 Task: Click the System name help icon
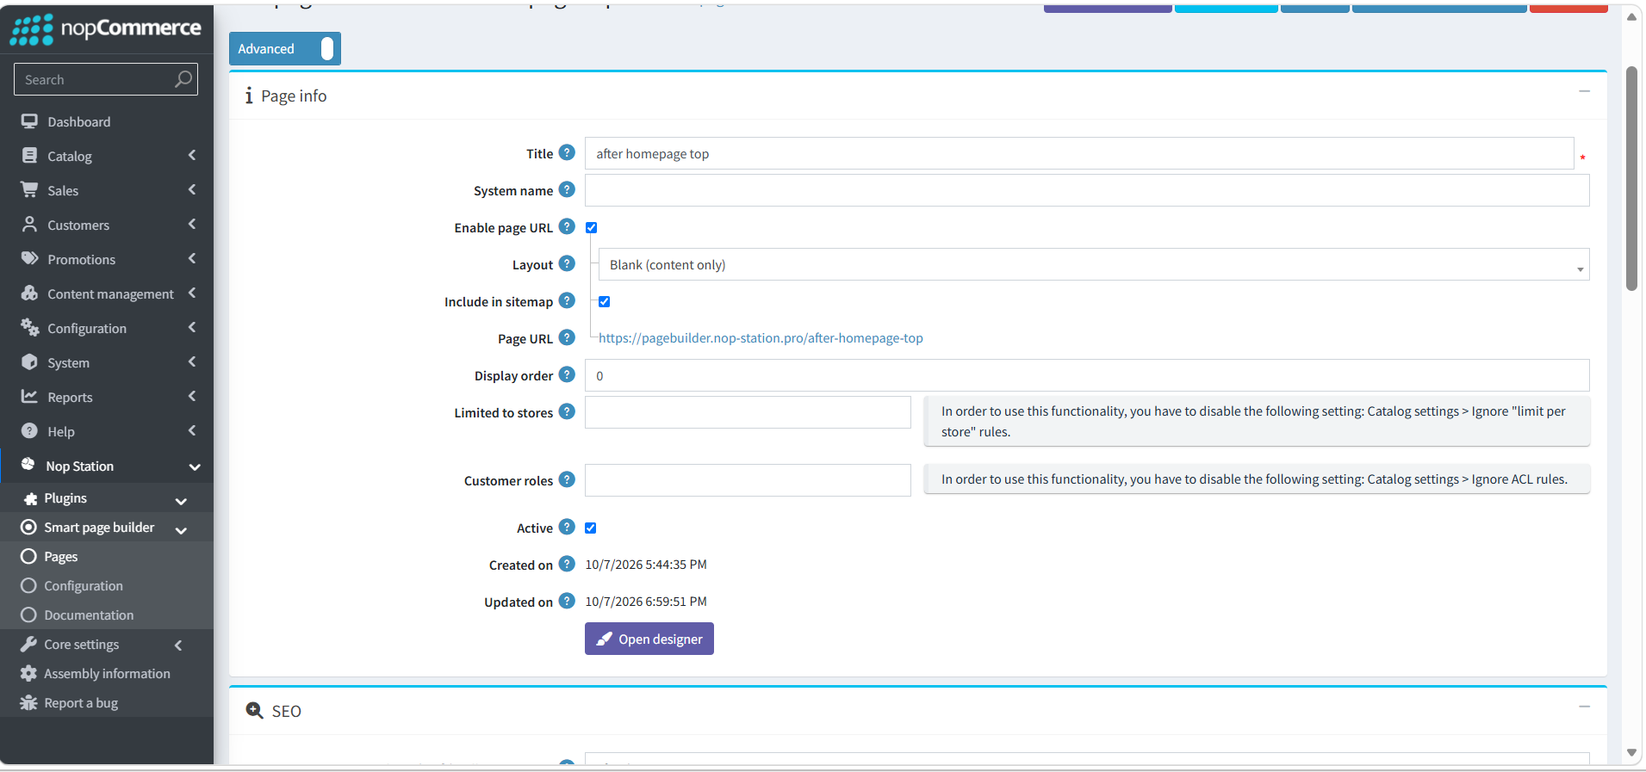point(567,189)
